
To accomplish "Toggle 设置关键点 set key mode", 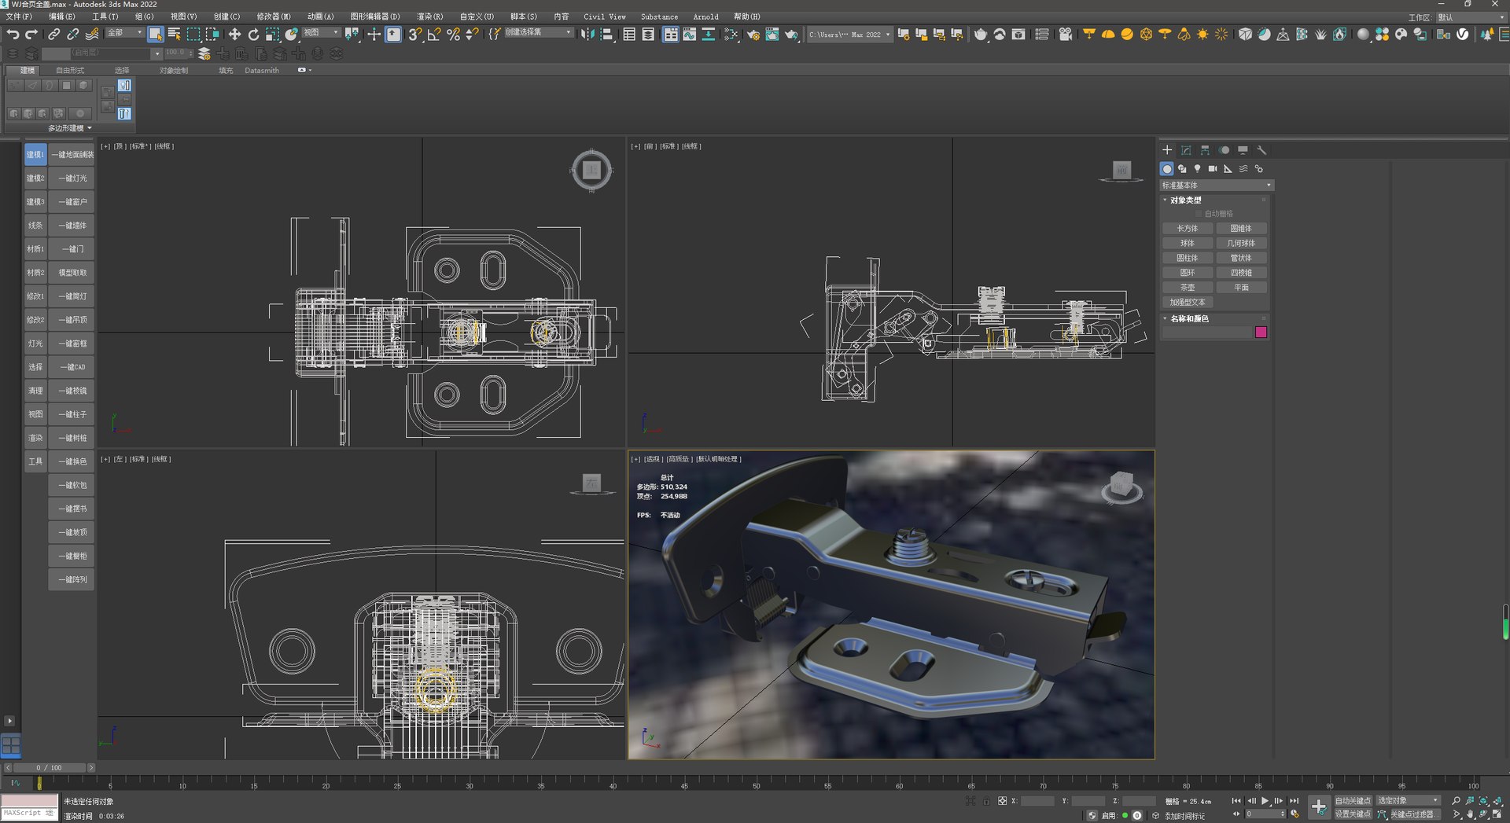I will pos(1353,814).
